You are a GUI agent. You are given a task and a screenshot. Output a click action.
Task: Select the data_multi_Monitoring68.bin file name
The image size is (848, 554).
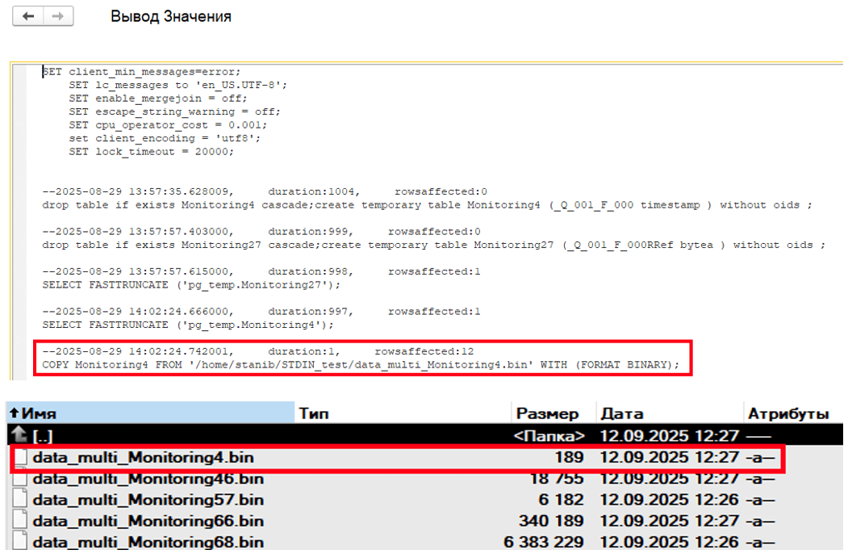click(x=148, y=542)
